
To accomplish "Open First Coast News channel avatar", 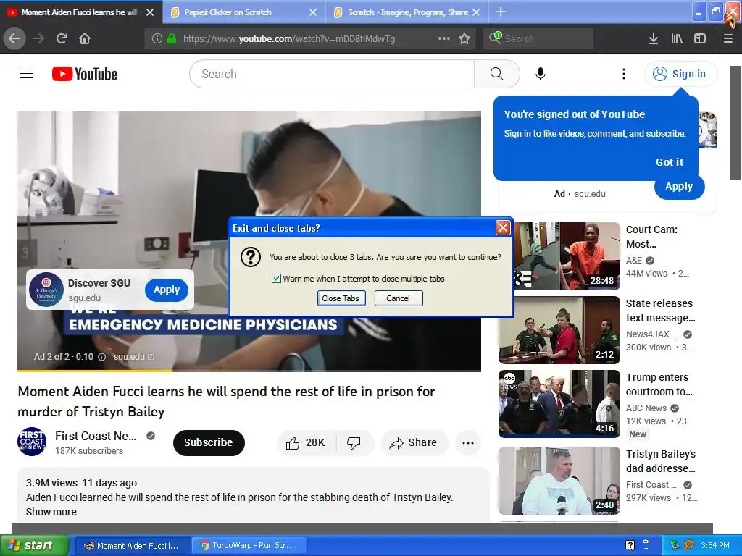I will [32, 442].
